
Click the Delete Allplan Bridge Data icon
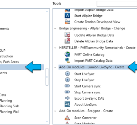tap(67, 41)
